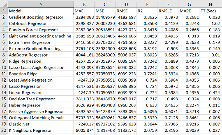Click the K Neighbors Regressor cell

(41, 130)
